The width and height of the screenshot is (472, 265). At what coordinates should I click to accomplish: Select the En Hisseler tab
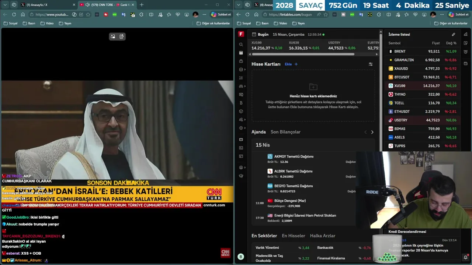pyautogui.click(x=294, y=236)
